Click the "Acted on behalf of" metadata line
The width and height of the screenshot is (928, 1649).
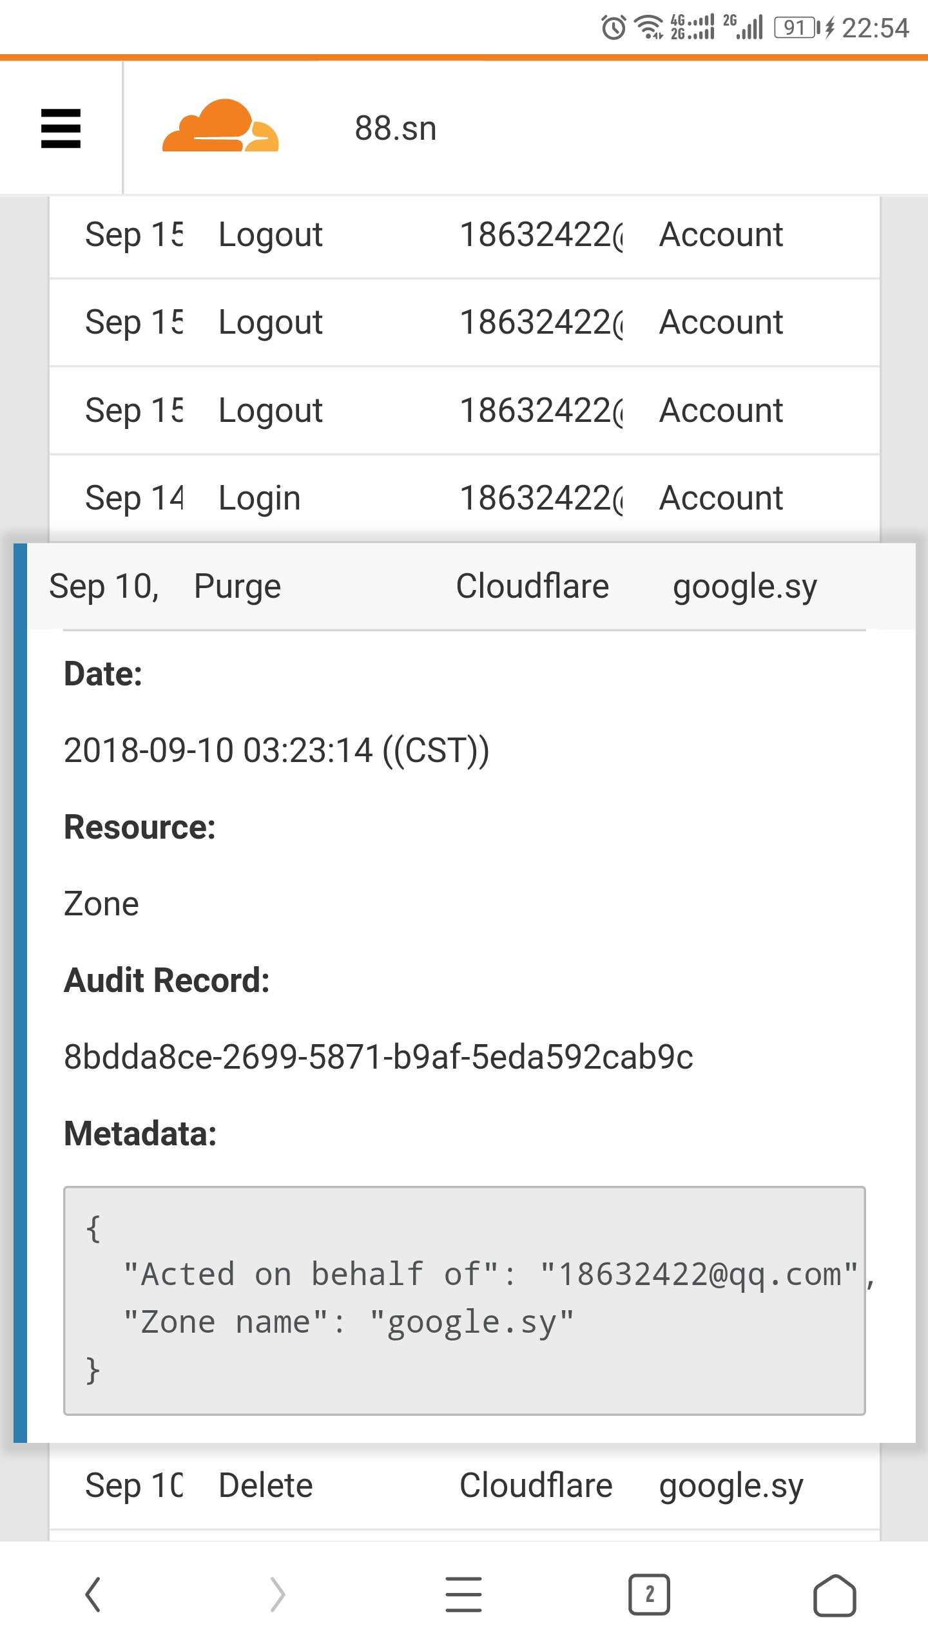click(498, 1275)
